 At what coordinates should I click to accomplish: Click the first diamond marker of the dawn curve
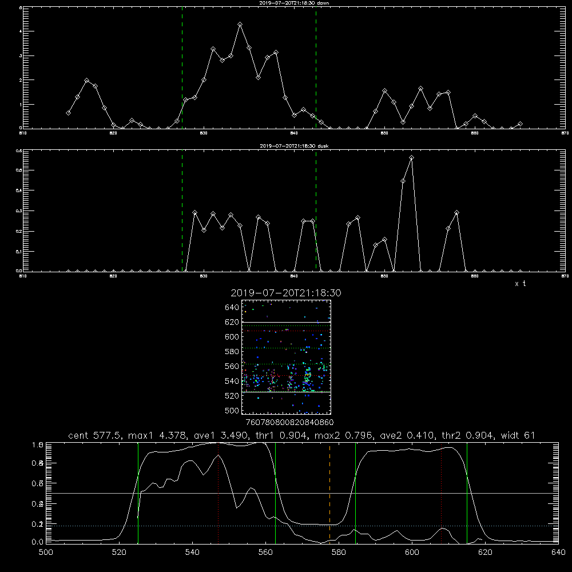pos(68,113)
